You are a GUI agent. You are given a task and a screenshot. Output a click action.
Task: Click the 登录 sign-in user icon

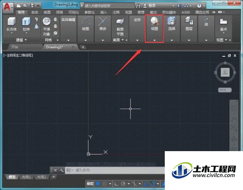click(145, 6)
